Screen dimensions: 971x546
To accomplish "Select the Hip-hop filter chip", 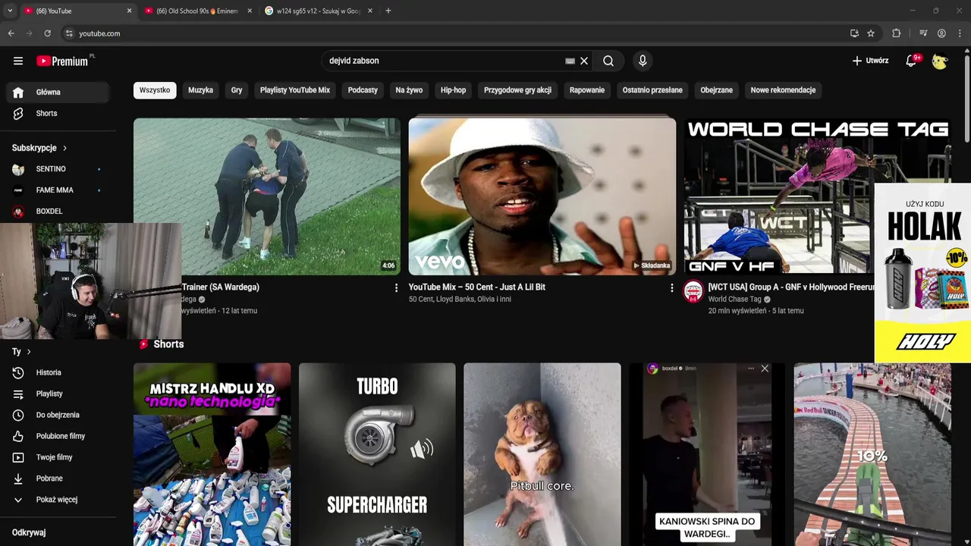I will point(453,90).
